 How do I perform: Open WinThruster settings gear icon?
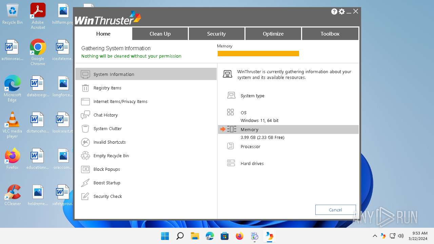(342, 12)
